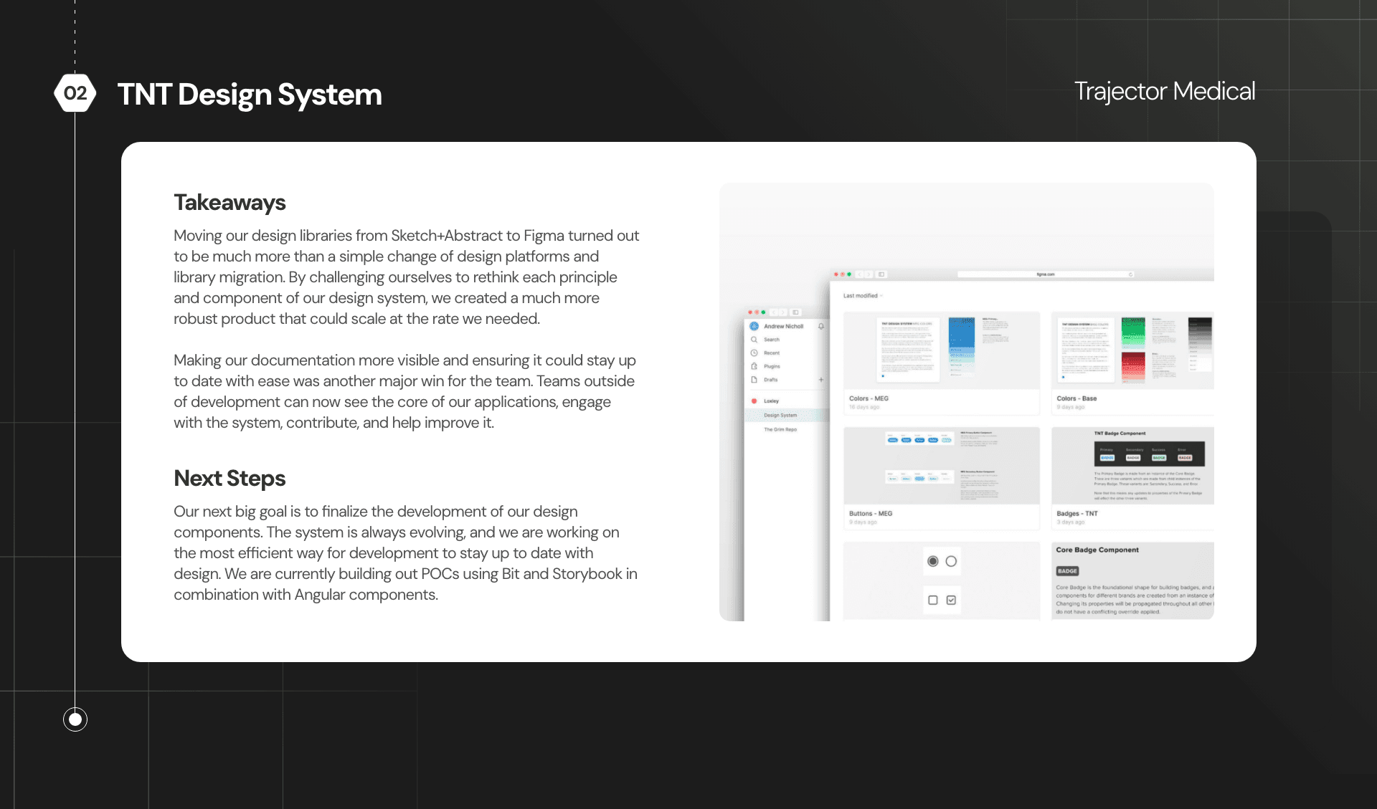Viewport: 1377px width, 809px height.
Task: Click the notification bell beside Andrew Nicholl
Action: (x=821, y=326)
